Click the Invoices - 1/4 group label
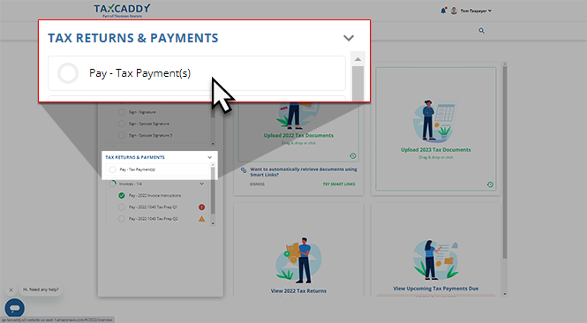The image size is (587, 323). point(131,184)
